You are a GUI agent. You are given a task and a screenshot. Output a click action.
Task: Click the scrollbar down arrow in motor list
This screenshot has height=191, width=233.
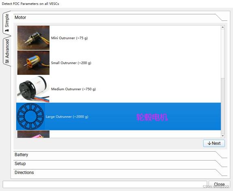[x=222, y=136]
